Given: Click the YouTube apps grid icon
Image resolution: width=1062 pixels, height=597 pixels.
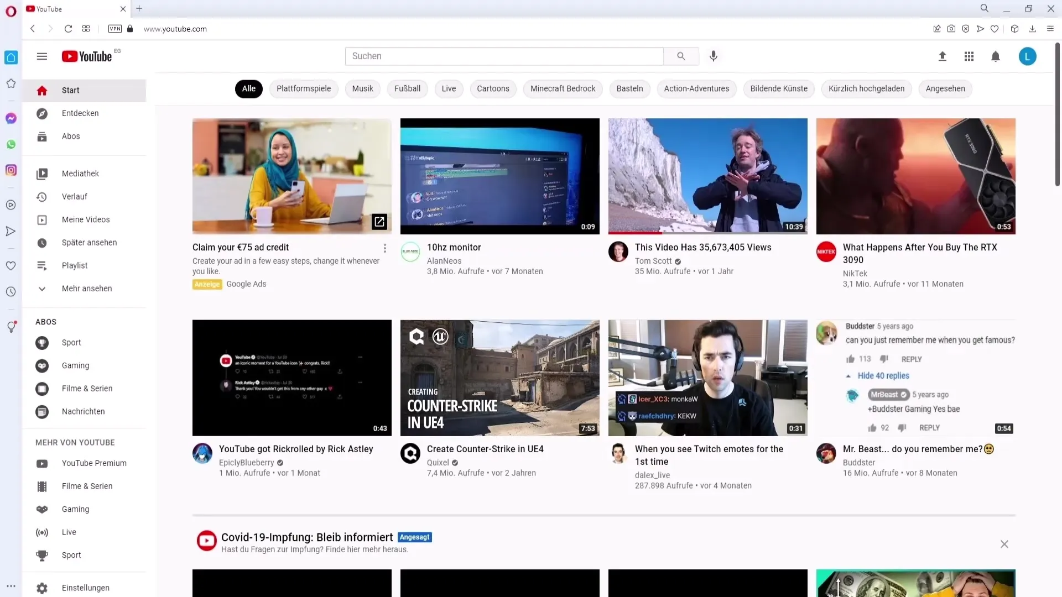Looking at the screenshot, I should 969,56.
